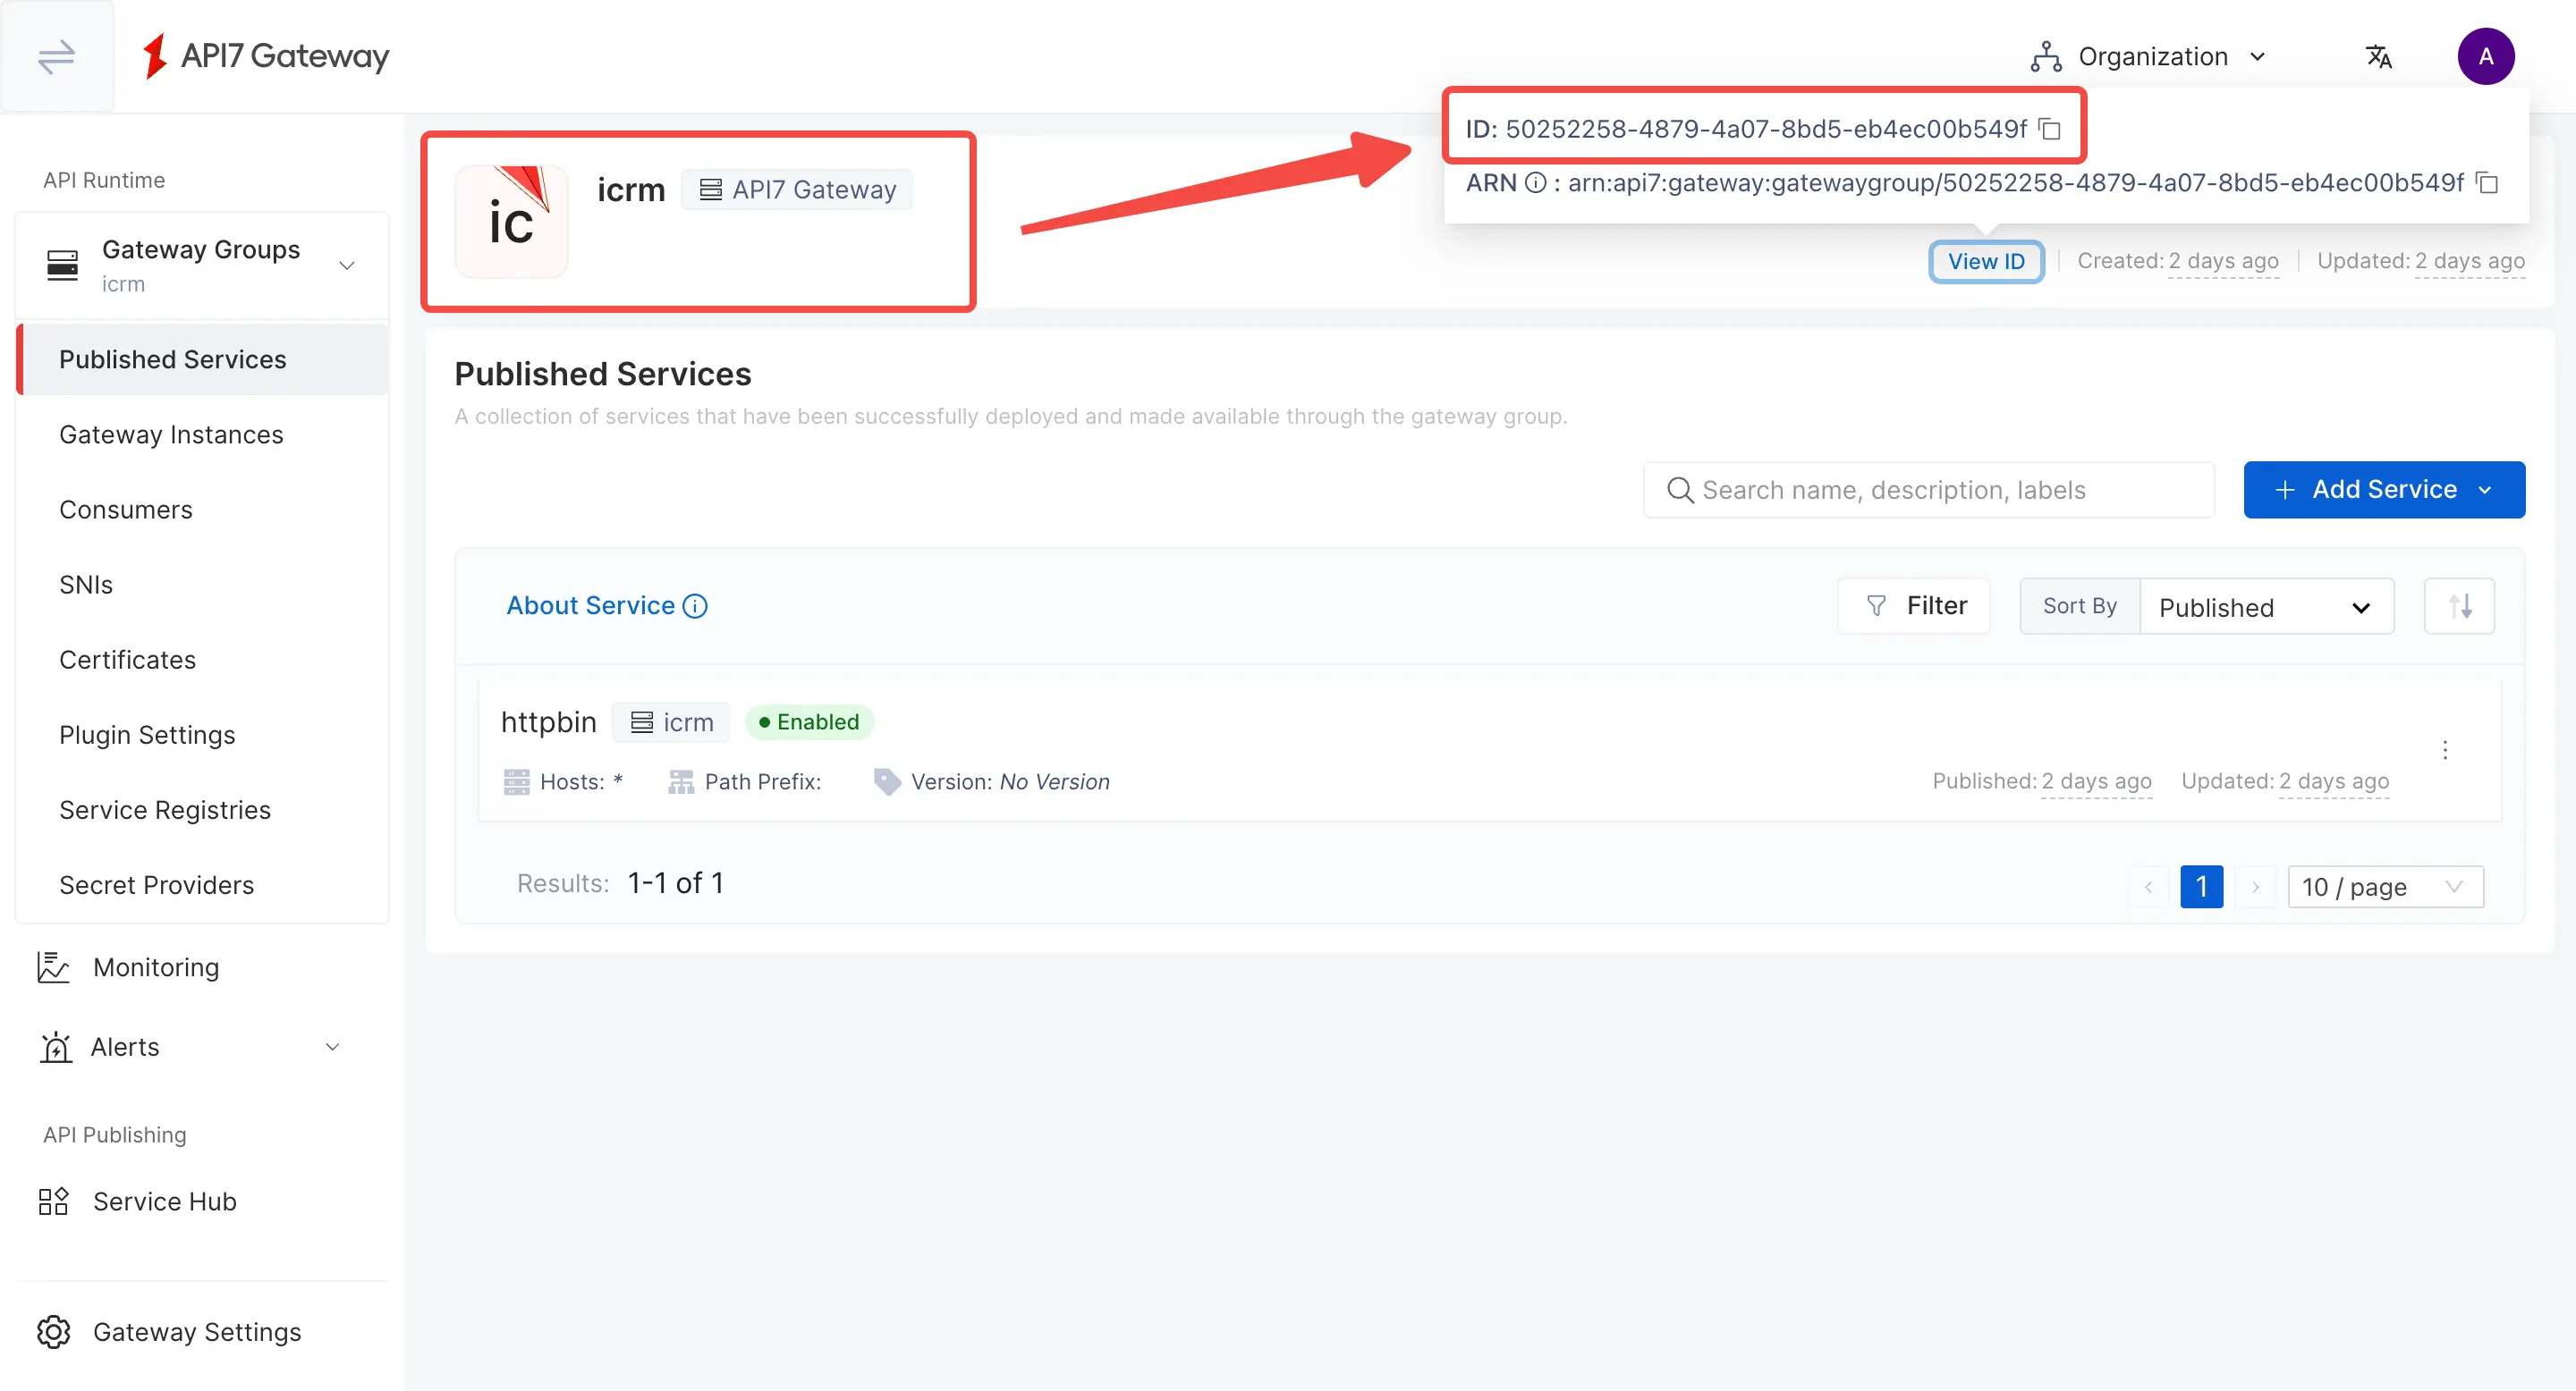This screenshot has height=1391, width=2576.
Task: Change the 10 / page size dropdown
Action: 2385,887
